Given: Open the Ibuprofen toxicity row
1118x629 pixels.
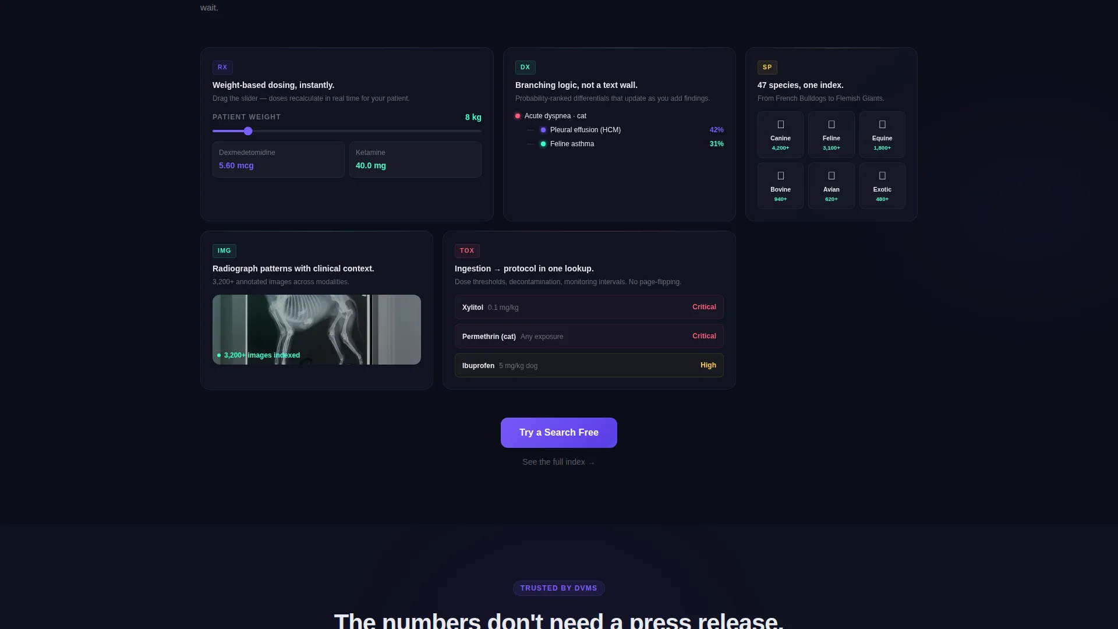Looking at the screenshot, I should coord(589,365).
